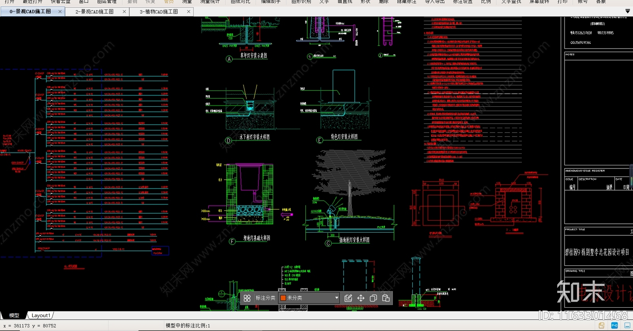Click the 特色灯安装大样图 drawing title
The width and height of the screenshot is (633, 331).
tap(344, 137)
